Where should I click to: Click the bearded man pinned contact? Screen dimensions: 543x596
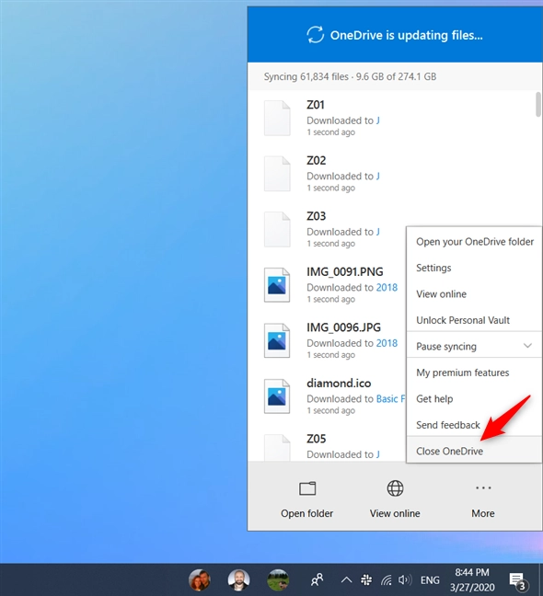point(238,580)
